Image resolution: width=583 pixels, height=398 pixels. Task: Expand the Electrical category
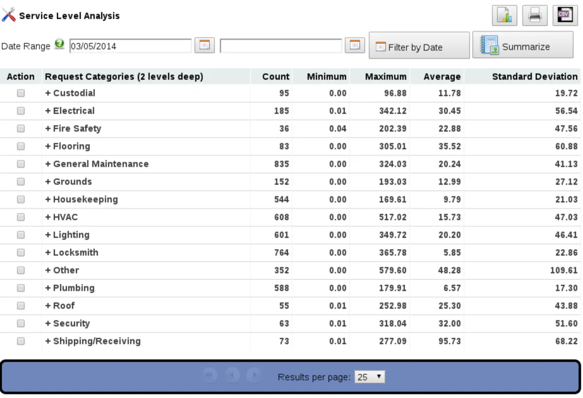(48, 111)
